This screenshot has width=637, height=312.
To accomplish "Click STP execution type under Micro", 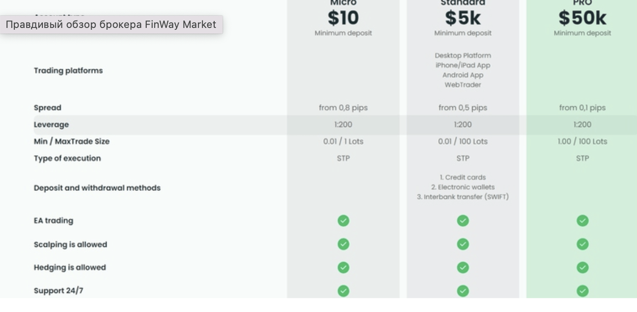I will pos(343,158).
